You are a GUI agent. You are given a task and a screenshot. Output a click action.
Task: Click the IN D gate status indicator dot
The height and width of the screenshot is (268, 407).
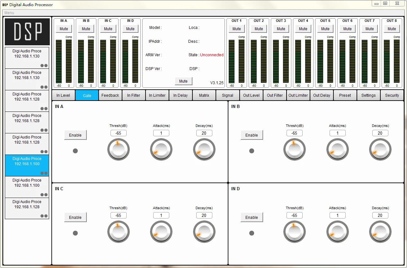252,233
